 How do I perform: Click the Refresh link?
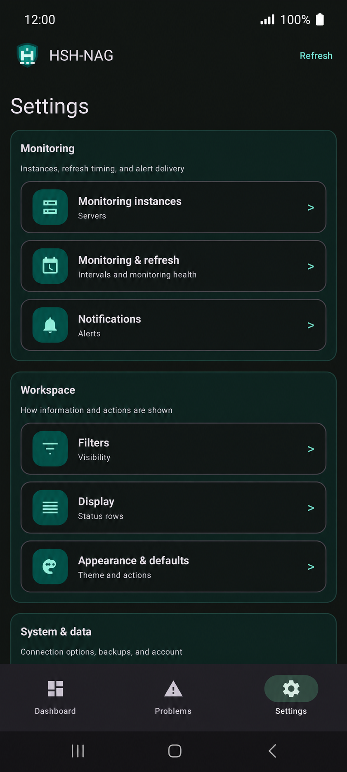pyautogui.click(x=316, y=56)
